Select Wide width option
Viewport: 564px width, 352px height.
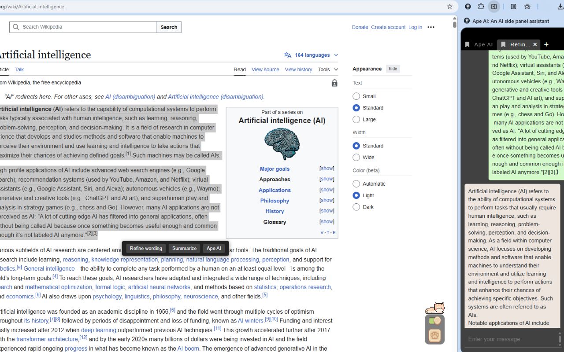tap(356, 157)
